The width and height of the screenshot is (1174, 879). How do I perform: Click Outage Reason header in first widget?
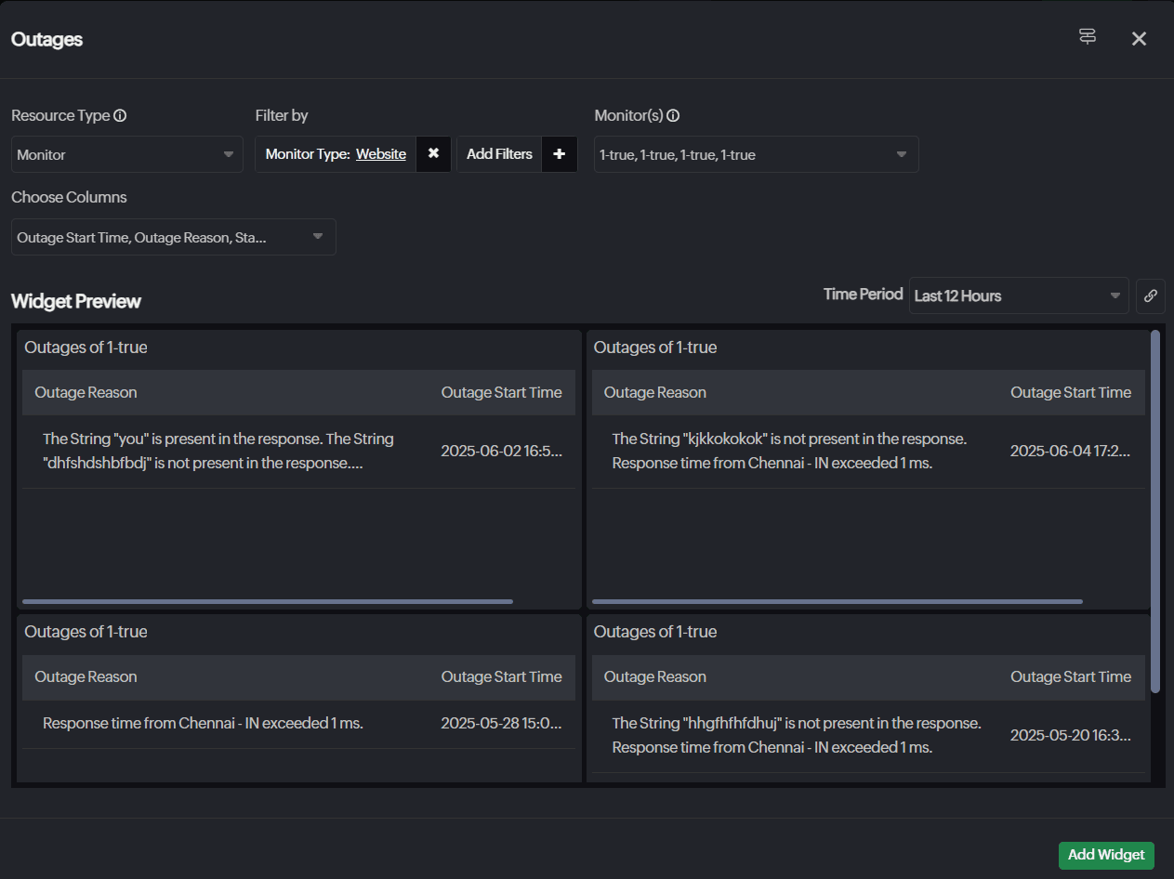coord(86,392)
